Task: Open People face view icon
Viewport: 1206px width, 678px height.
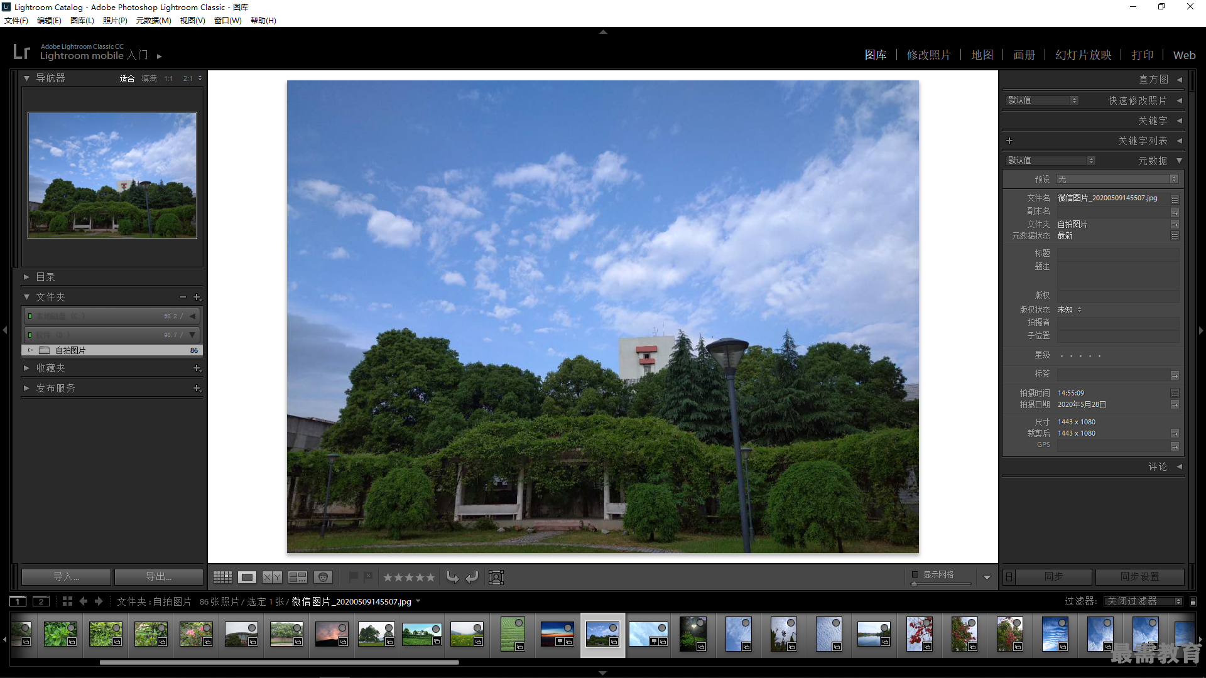Action: point(323,577)
